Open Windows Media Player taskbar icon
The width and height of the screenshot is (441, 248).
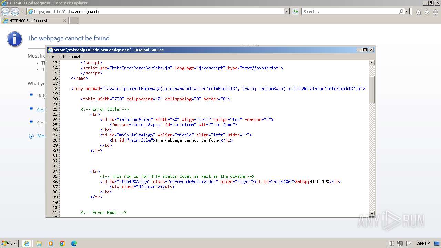pyautogui.click(x=51, y=244)
